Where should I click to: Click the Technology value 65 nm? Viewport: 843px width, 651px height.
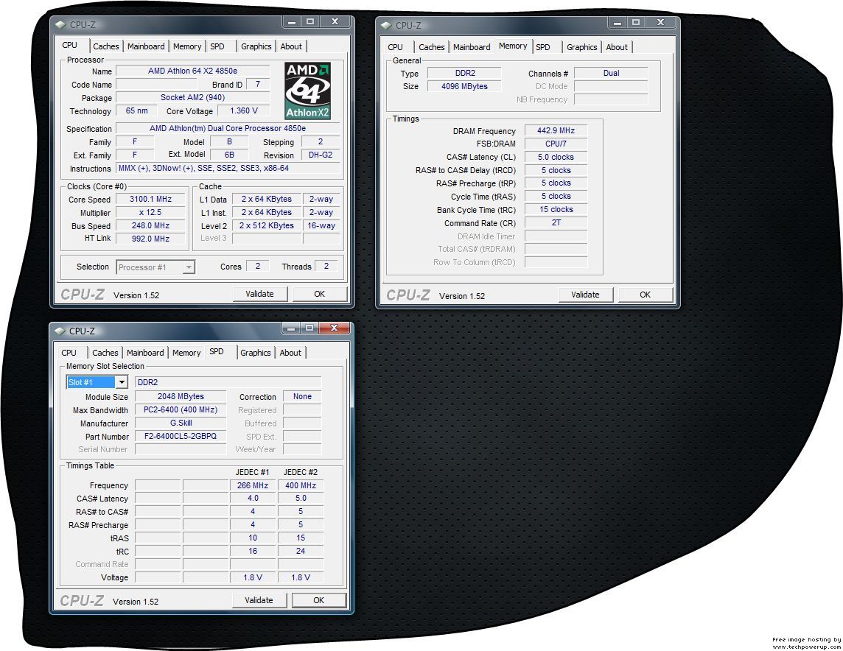coord(136,110)
